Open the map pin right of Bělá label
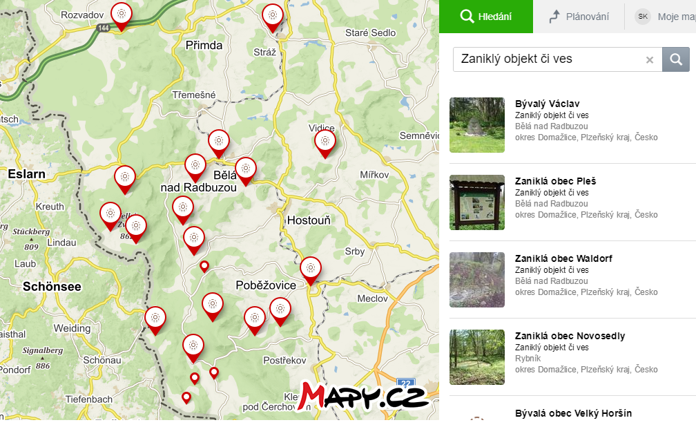The image size is (696, 427). pyautogui.click(x=246, y=171)
